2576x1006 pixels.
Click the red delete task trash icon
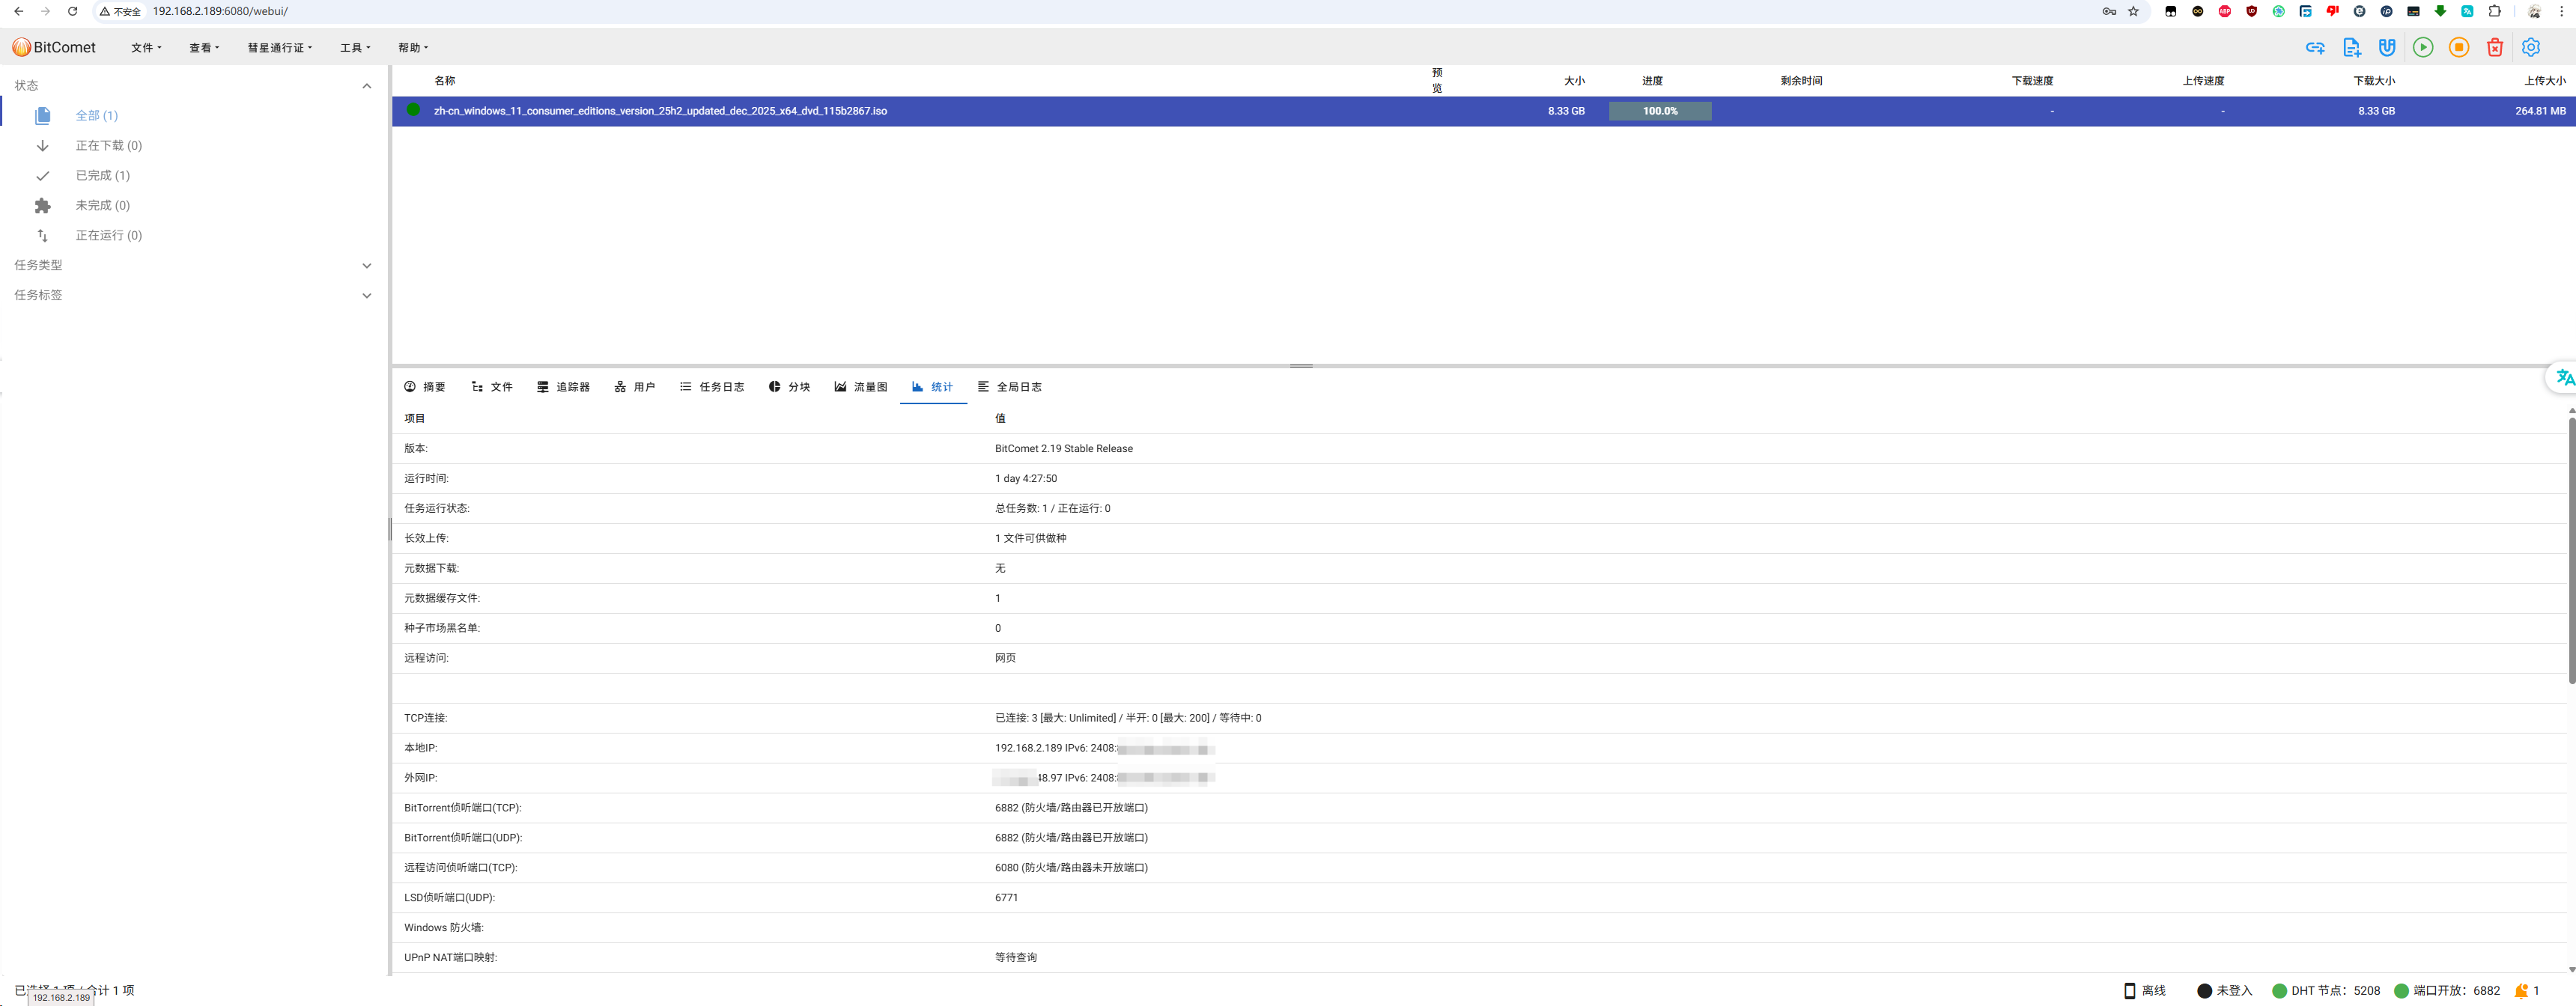(x=2495, y=47)
